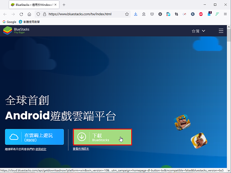Open the 軟體使用教學 bookmark
Viewport: 231px width, 173px height.
point(29,22)
